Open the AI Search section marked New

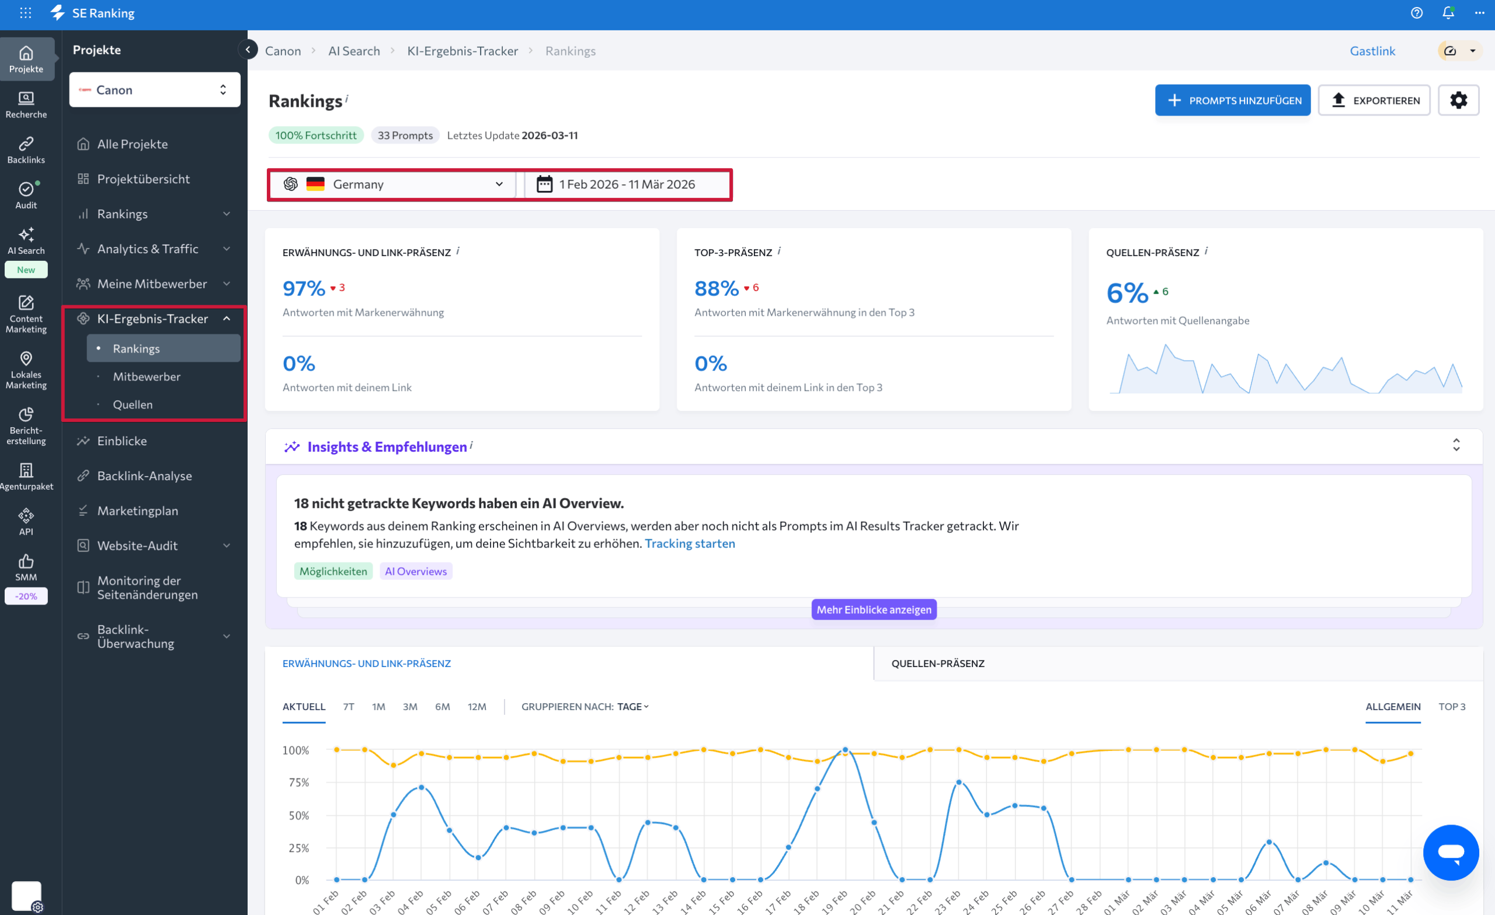pos(26,243)
